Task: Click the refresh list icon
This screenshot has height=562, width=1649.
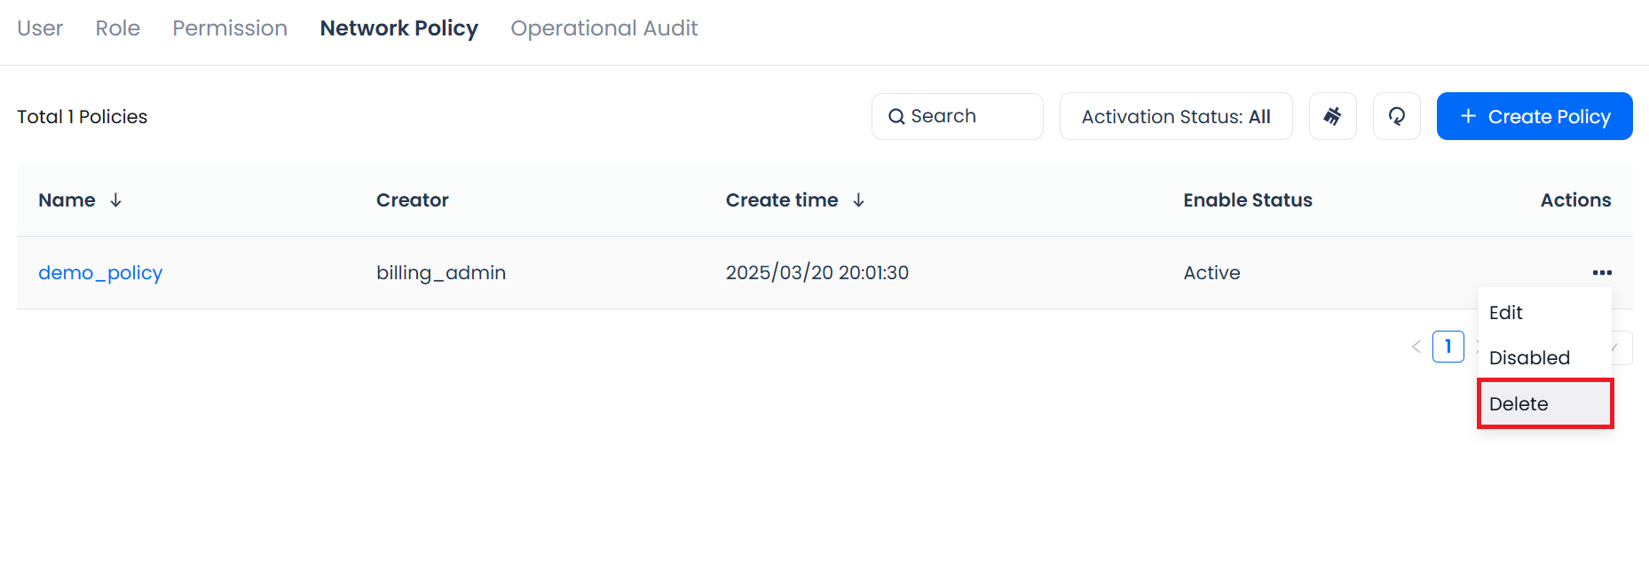Action: [x=1396, y=116]
